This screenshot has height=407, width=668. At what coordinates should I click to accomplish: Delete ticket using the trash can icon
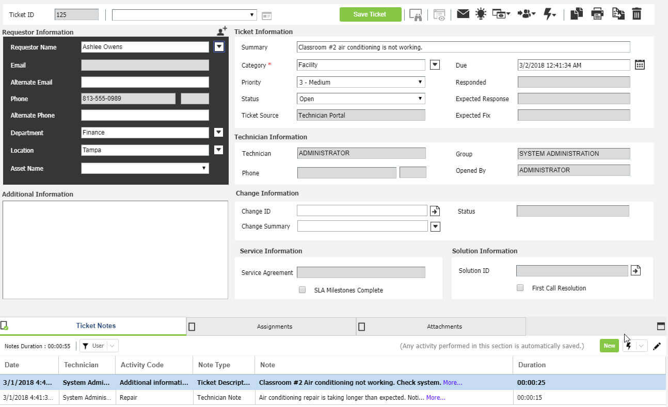[637, 14]
